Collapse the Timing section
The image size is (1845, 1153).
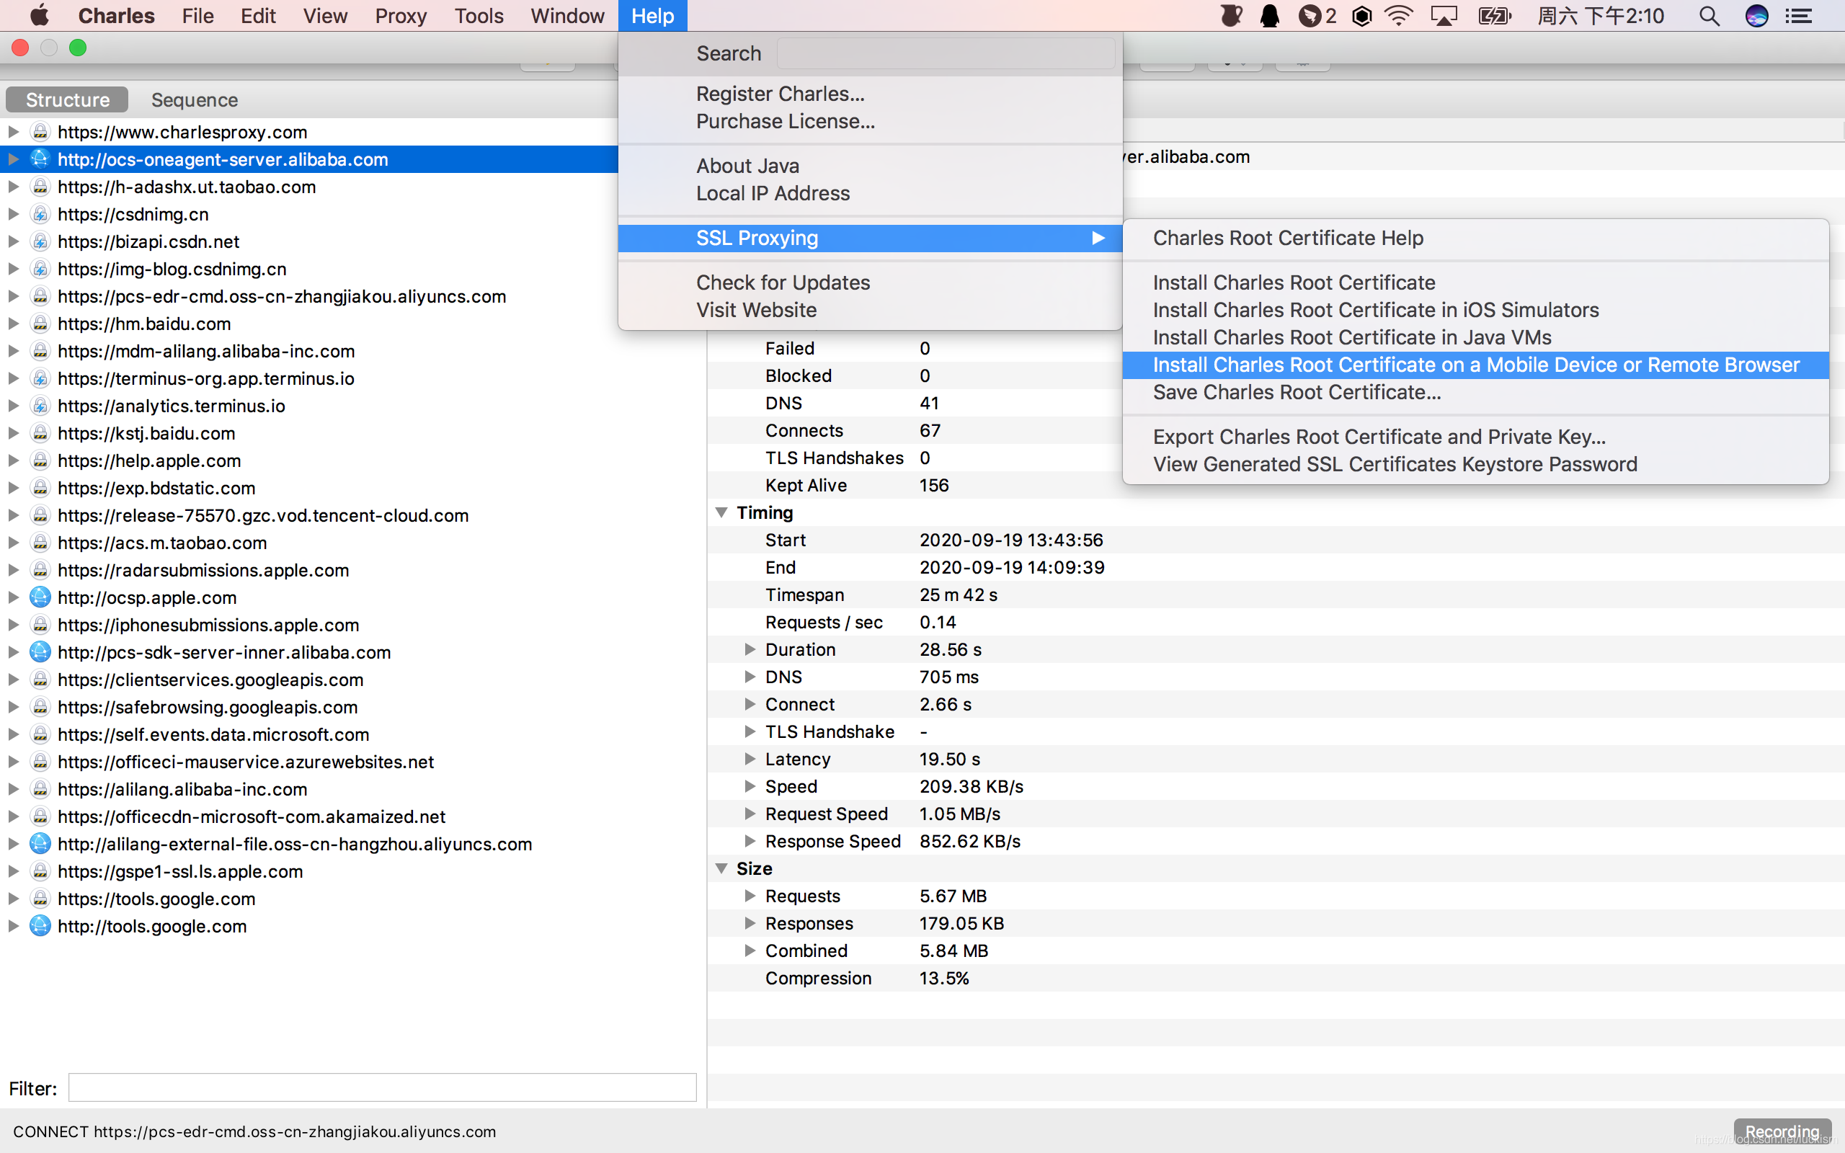[x=721, y=512]
